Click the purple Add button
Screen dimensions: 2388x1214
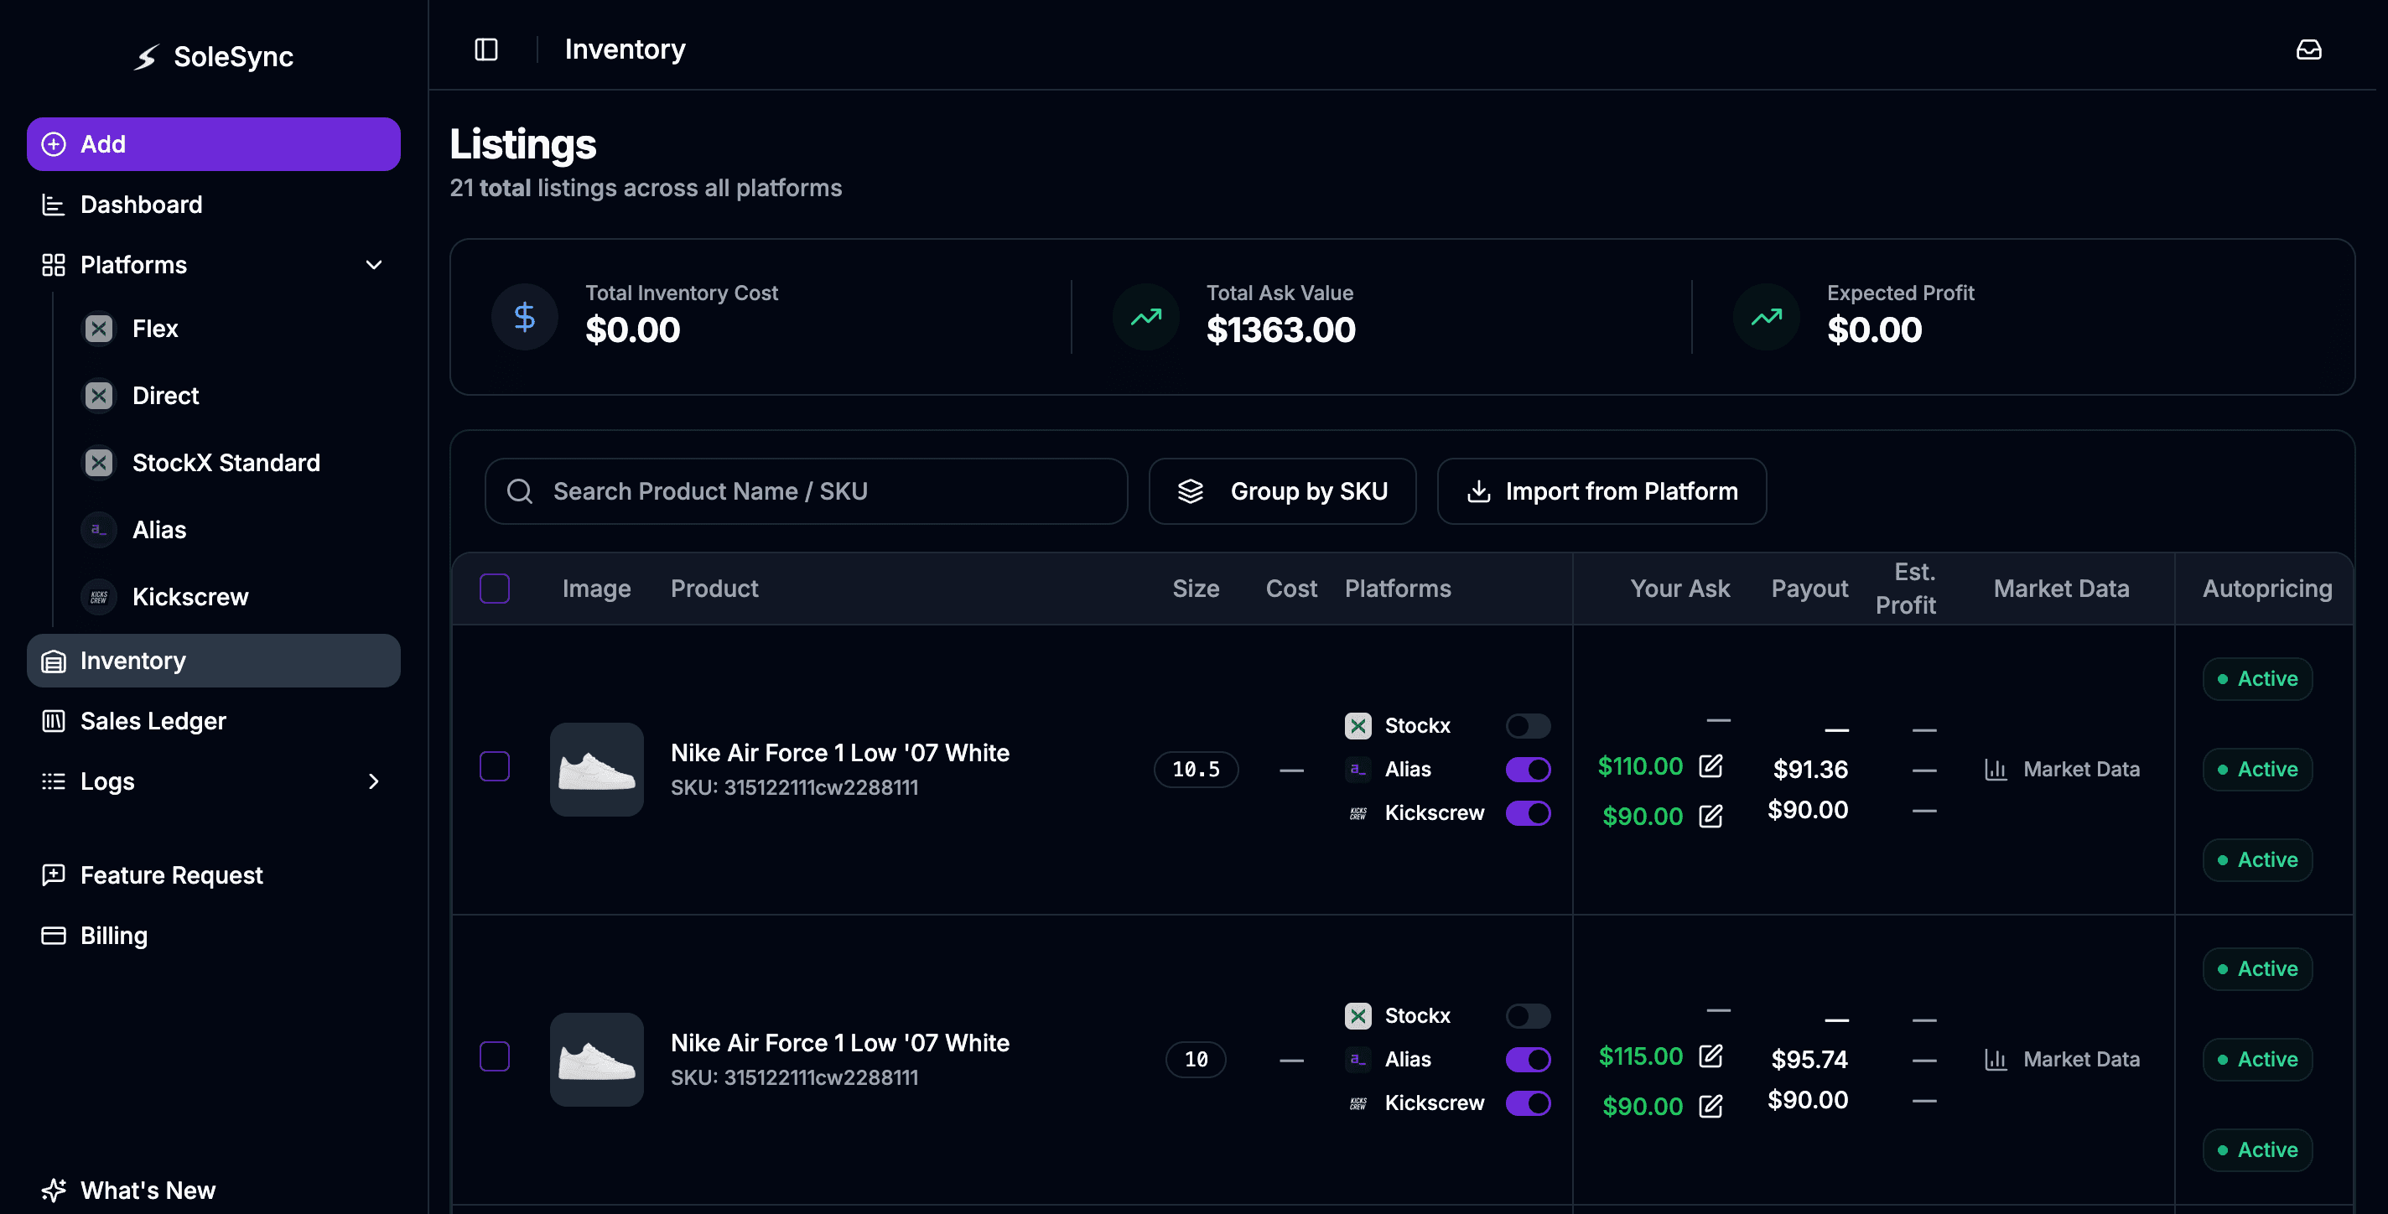click(213, 144)
